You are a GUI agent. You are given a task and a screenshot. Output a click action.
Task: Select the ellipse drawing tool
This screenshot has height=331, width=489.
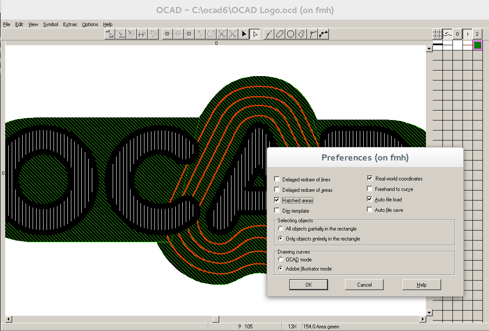pyautogui.click(x=279, y=34)
